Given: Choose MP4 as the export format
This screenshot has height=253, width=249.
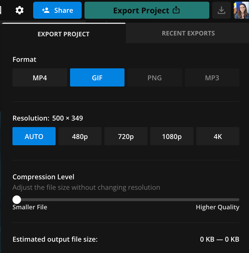Looking at the screenshot, I should point(40,78).
